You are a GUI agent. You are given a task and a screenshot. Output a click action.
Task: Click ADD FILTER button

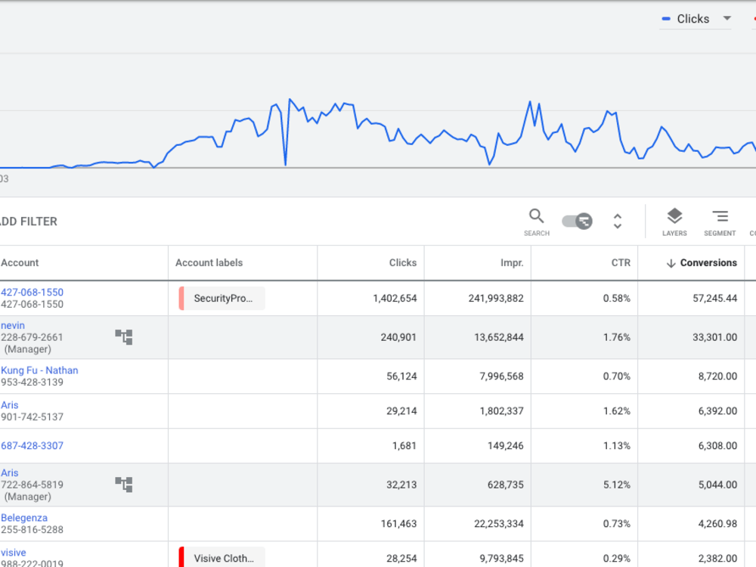coord(29,222)
